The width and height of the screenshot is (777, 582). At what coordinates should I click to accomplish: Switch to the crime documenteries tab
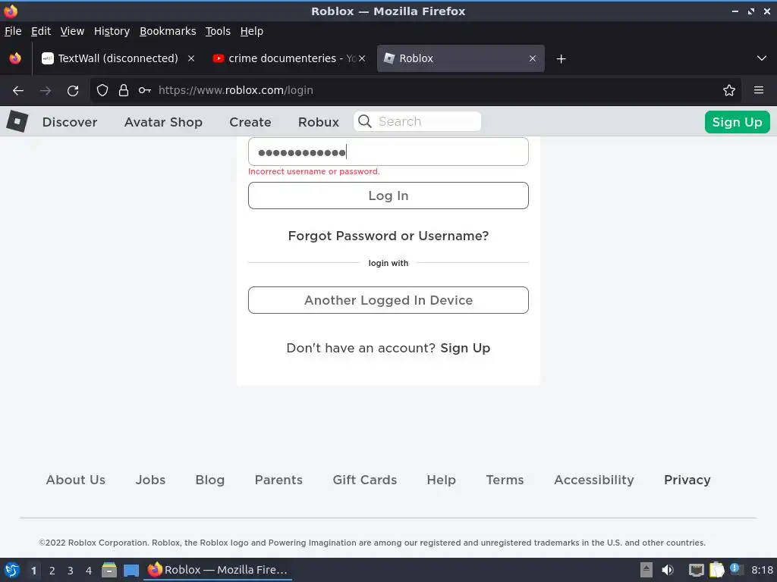tap(288, 58)
